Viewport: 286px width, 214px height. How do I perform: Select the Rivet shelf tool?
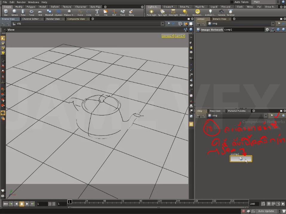tap(123, 13)
